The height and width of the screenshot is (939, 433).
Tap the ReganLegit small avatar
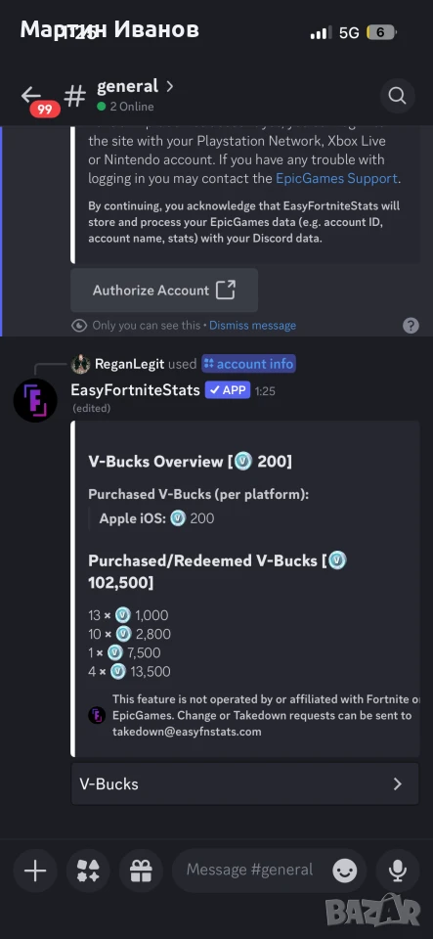81,364
